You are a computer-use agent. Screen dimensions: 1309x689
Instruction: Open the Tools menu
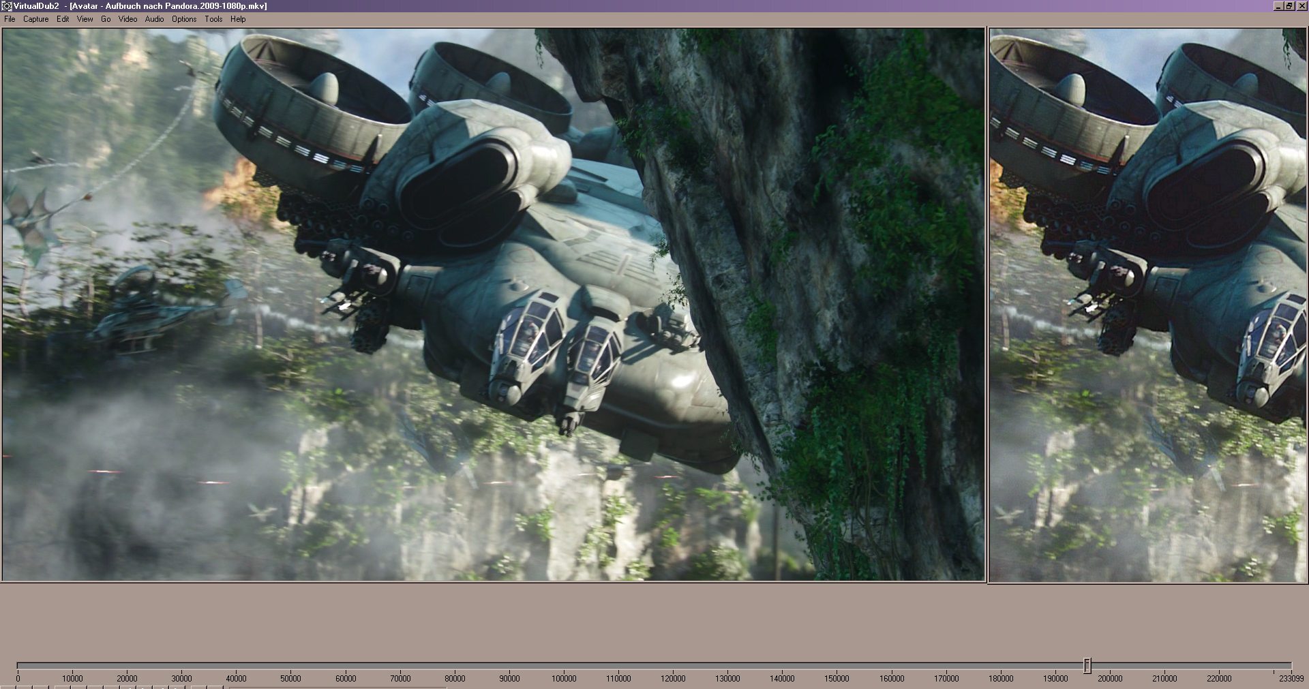click(213, 19)
